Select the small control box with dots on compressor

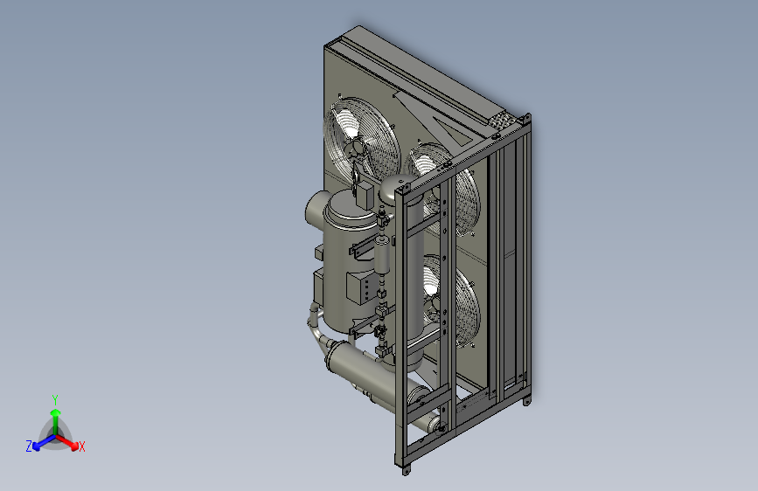click(362, 287)
